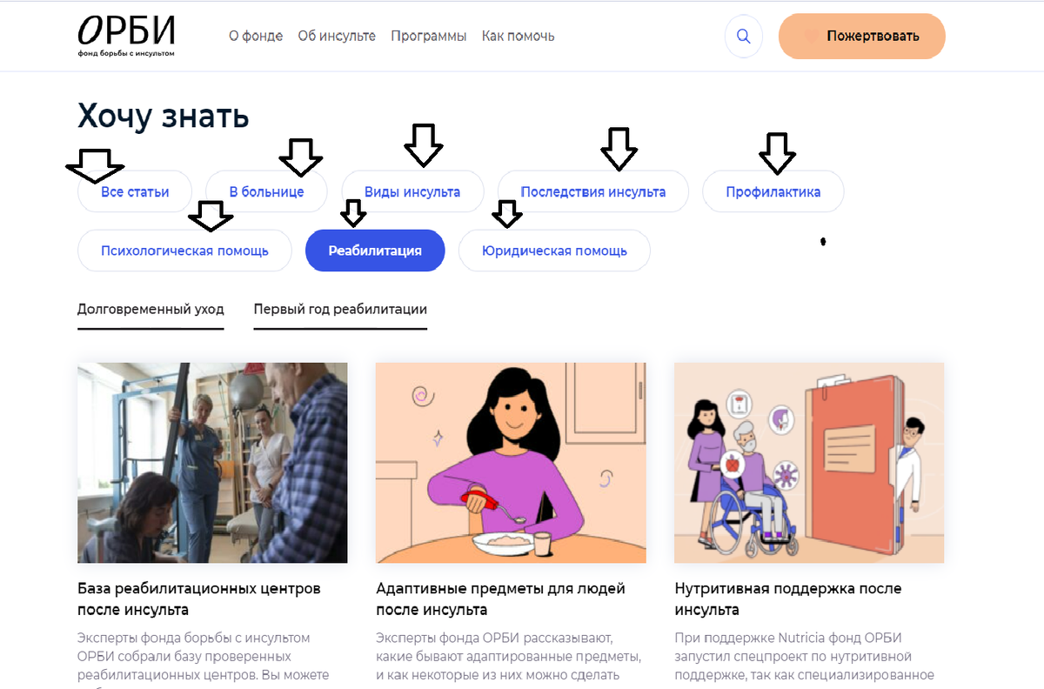Click the description starting При поддержке Nutricia
The image size is (1044, 689).
(x=805, y=659)
